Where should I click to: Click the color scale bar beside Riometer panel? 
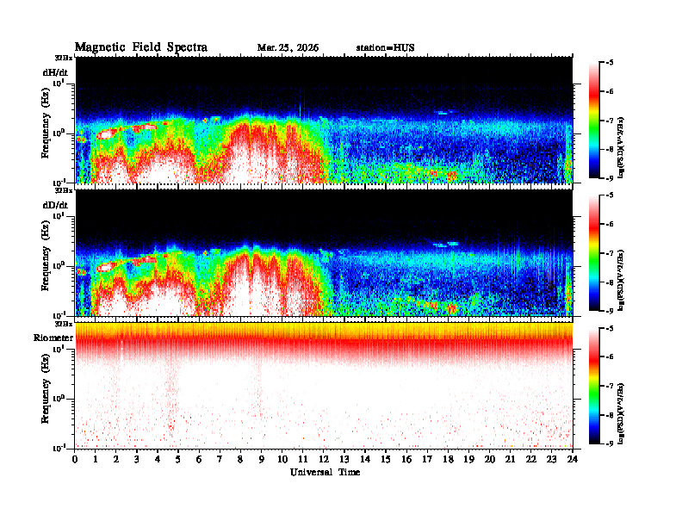pyautogui.click(x=594, y=386)
